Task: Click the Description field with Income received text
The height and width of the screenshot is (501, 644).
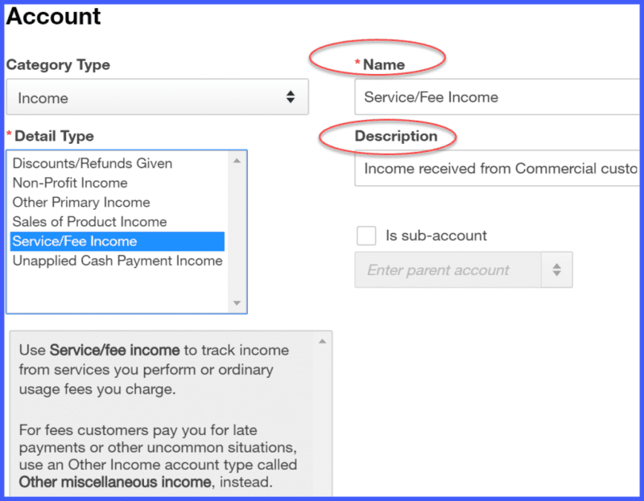Action: (x=498, y=168)
